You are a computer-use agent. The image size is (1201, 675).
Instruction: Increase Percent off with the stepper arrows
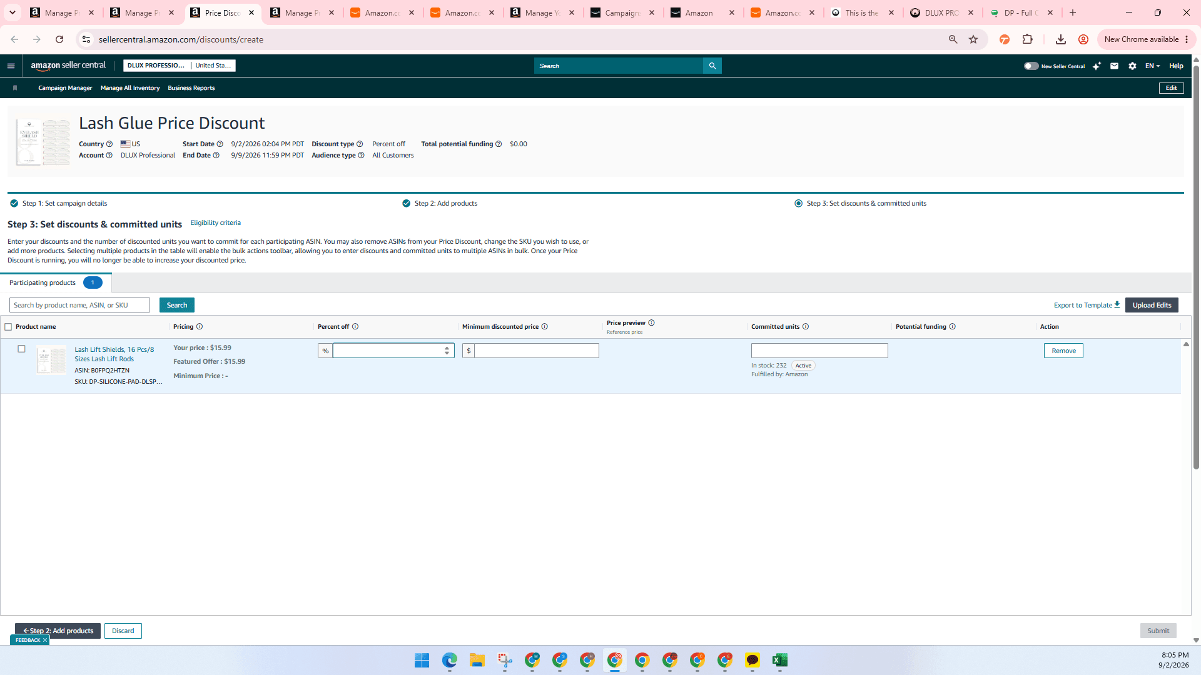point(447,347)
